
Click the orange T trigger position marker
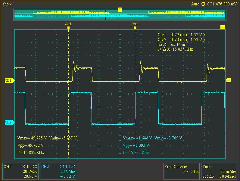click(x=120, y=10)
